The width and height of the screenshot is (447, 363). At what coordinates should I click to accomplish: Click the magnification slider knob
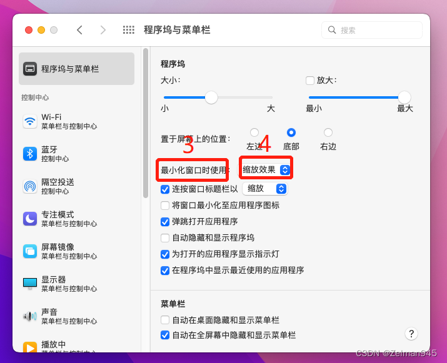[x=404, y=97]
